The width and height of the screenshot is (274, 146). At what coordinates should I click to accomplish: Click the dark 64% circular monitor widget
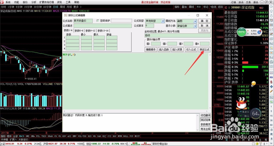(256, 114)
